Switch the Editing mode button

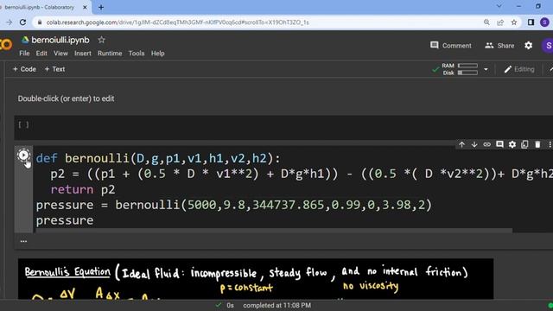[519, 69]
